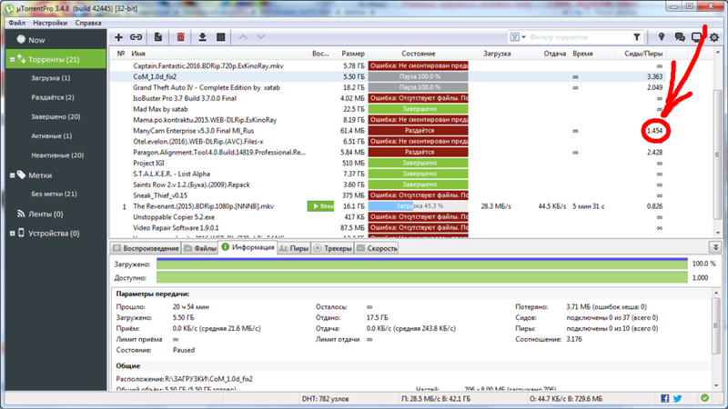728x409 pixels.
Task: Click the lightbulb icon in the toolbar
Action: coord(662,37)
